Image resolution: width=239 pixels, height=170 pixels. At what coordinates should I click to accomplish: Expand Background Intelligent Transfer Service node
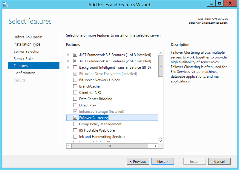(68, 67)
